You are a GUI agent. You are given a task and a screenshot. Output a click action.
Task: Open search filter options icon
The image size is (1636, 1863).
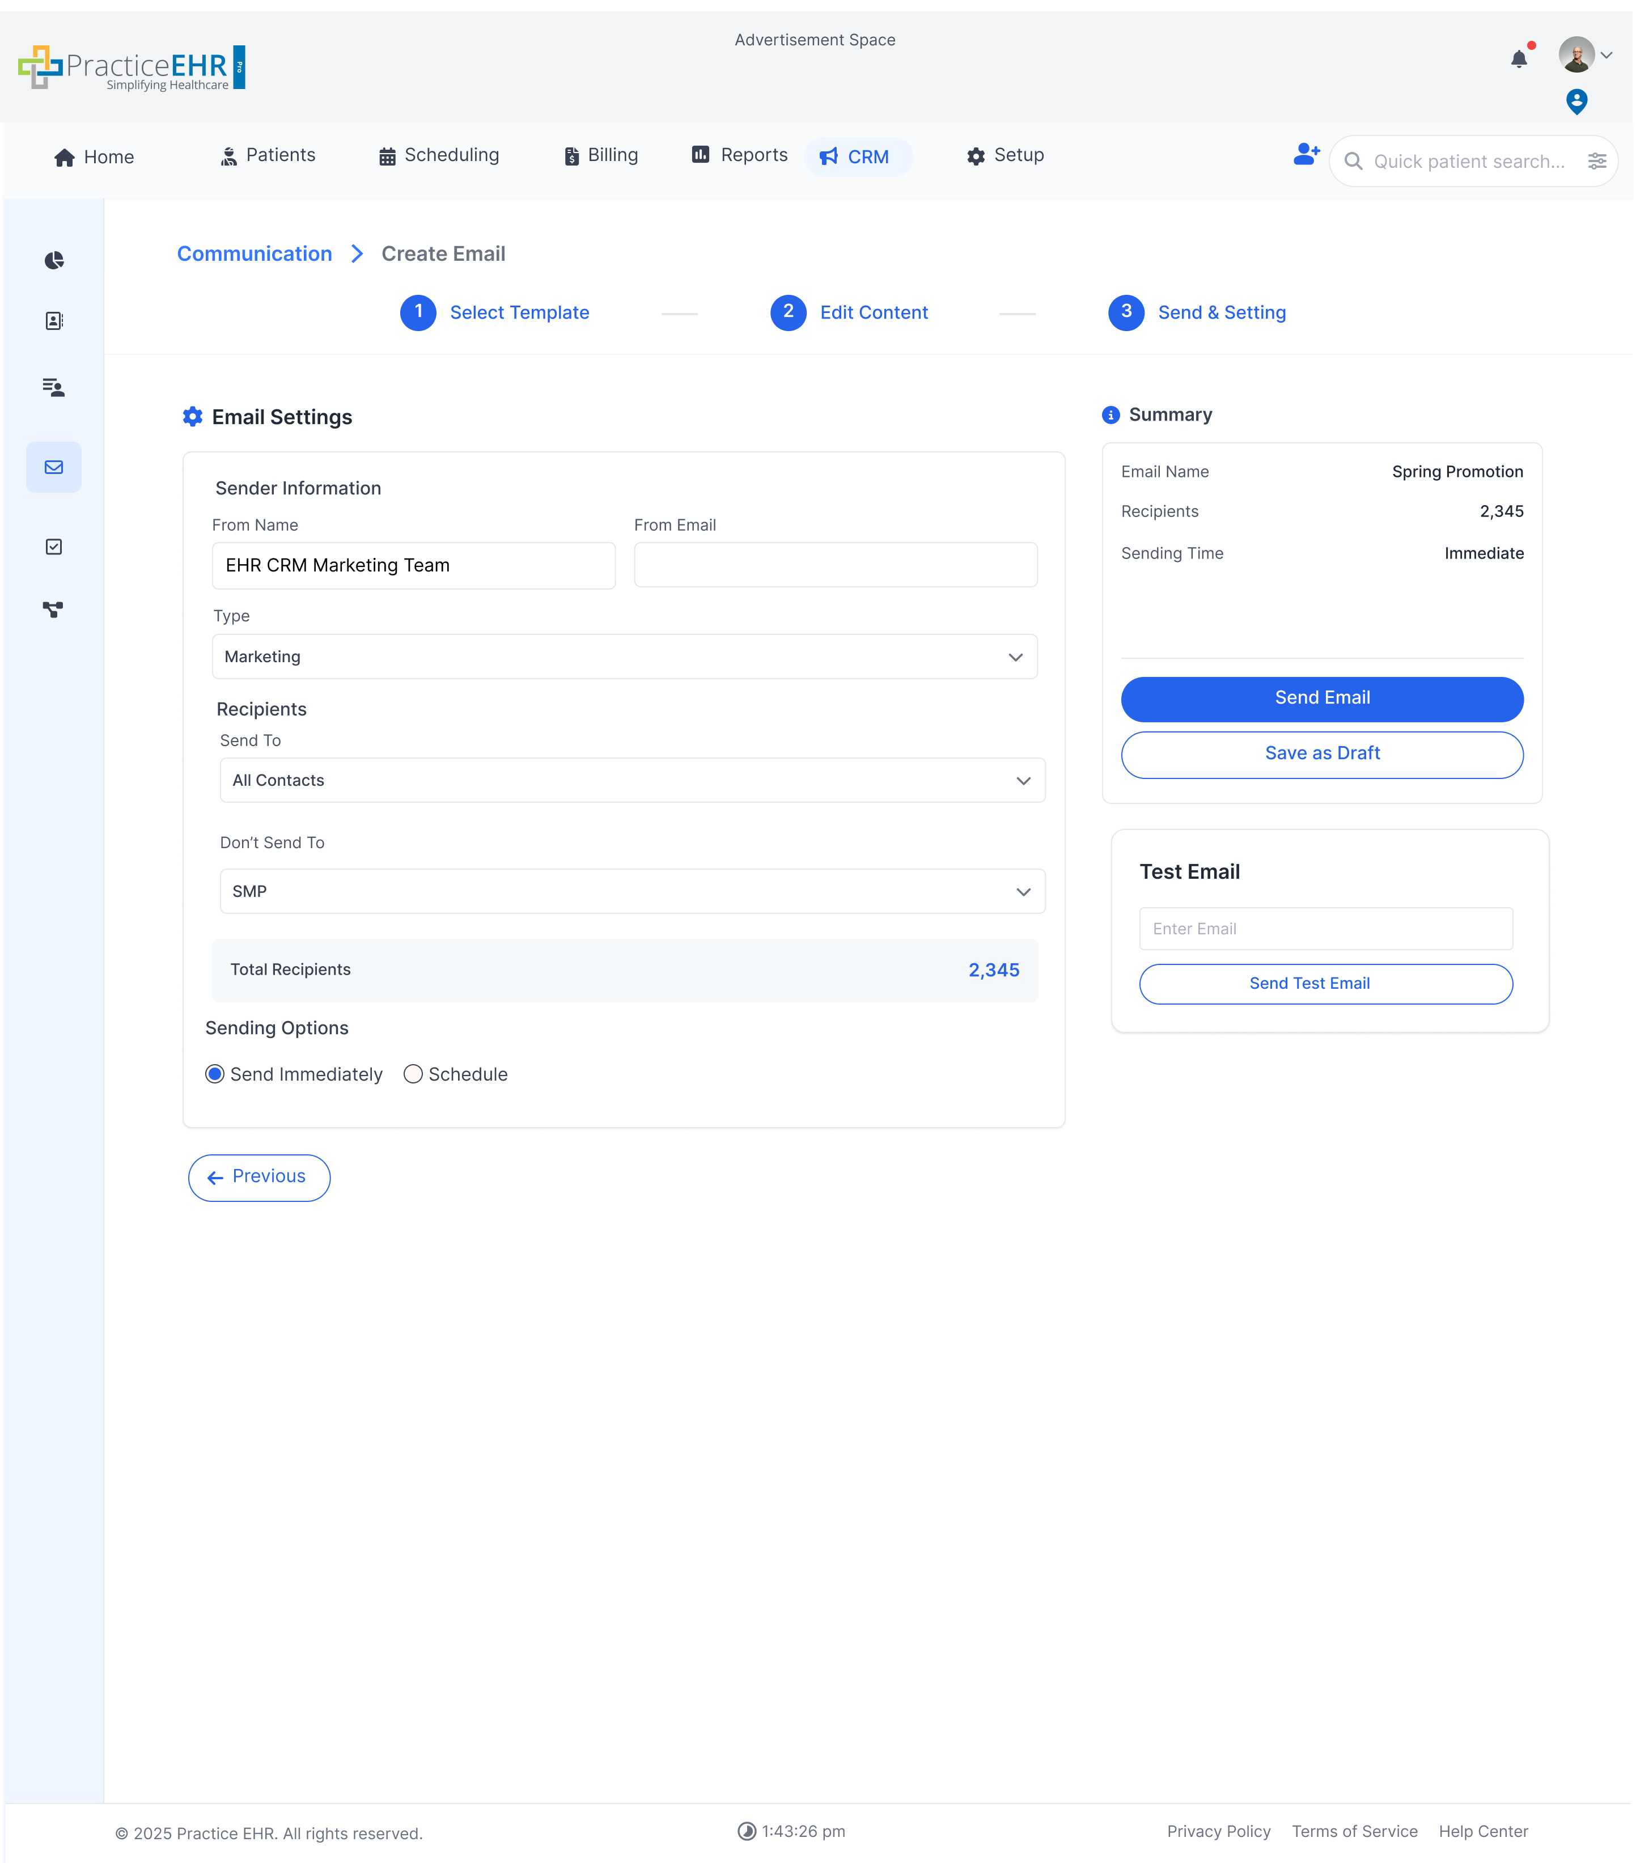coord(1597,160)
